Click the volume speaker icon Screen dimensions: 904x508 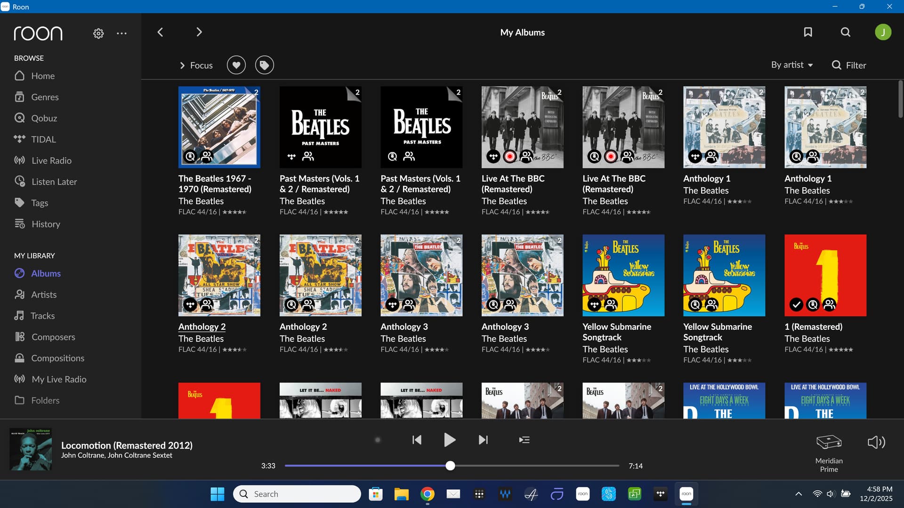[876, 442]
